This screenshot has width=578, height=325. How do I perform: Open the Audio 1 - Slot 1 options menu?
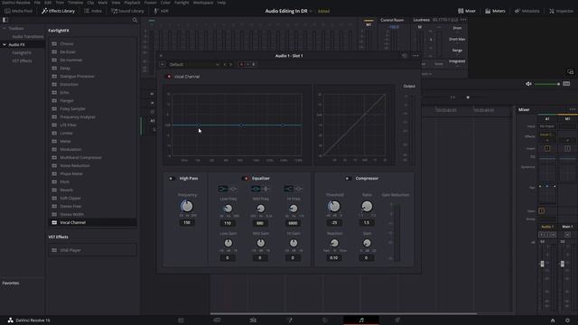415,56
